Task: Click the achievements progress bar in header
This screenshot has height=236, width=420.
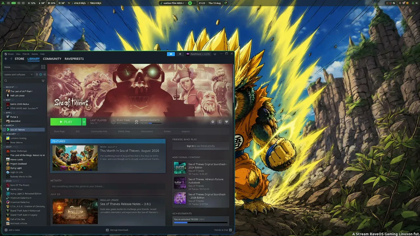Action: [155, 124]
